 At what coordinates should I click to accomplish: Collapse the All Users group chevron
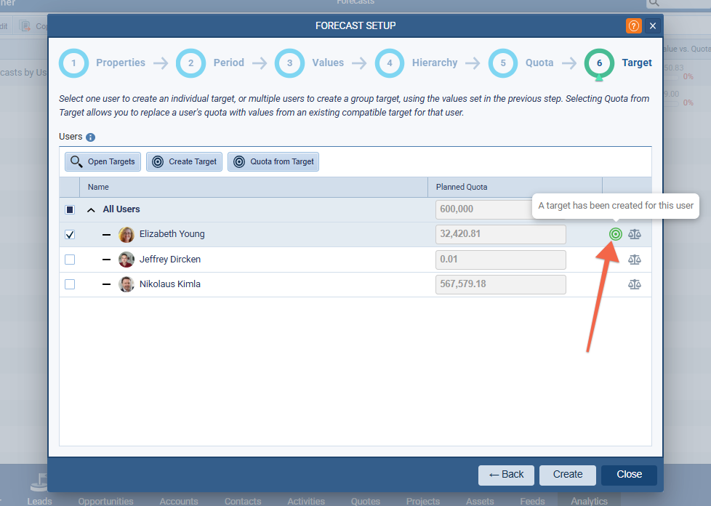pyautogui.click(x=92, y=209)
